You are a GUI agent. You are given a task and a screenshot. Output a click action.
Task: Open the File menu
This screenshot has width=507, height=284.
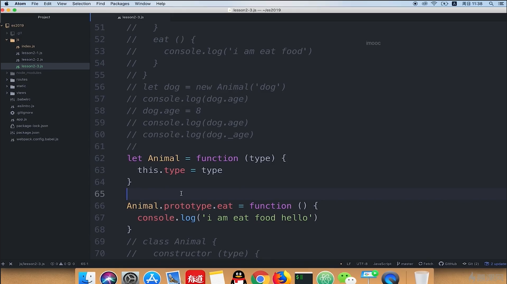[x=35, y=4]
